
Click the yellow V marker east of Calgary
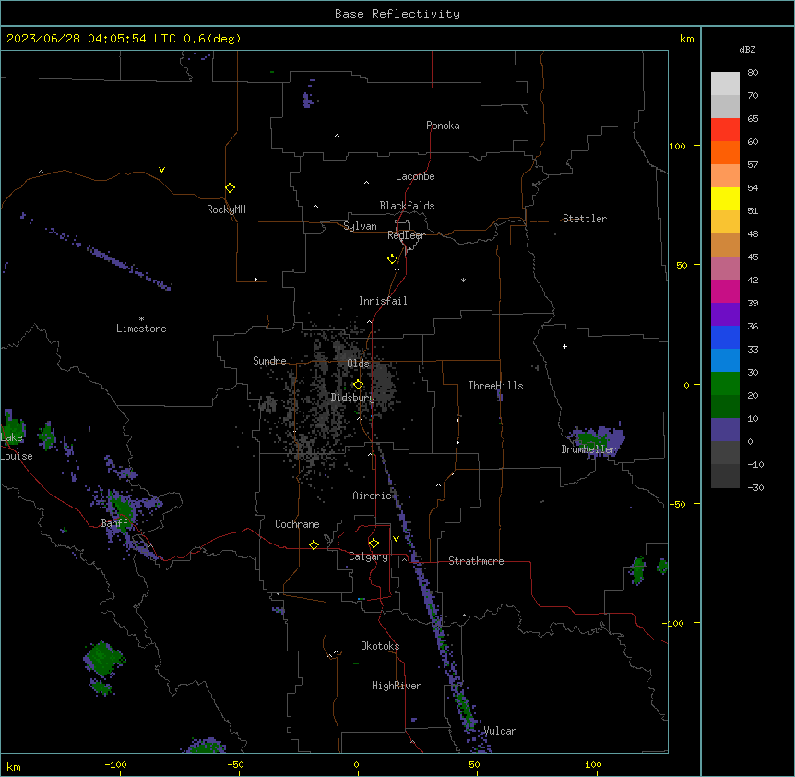point(396,539)
